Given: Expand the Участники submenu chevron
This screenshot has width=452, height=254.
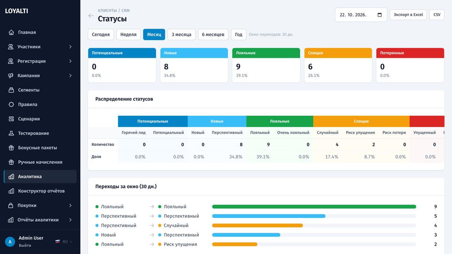Looking at the screenshot, I should tap(70, 47).
